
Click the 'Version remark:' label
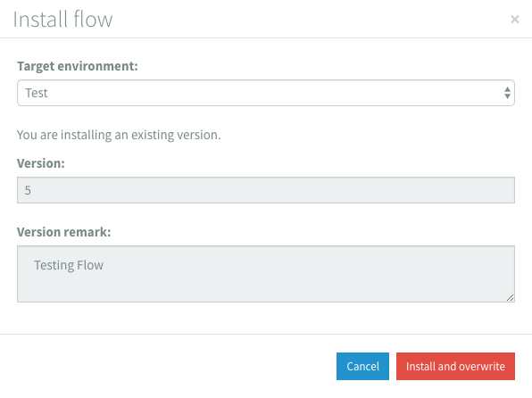[64, 232]
